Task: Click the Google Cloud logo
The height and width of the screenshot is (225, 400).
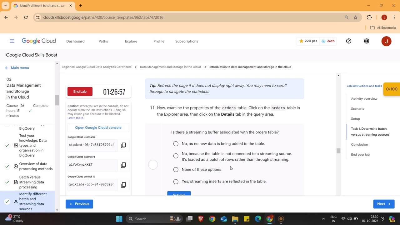Action: [39, 41]
